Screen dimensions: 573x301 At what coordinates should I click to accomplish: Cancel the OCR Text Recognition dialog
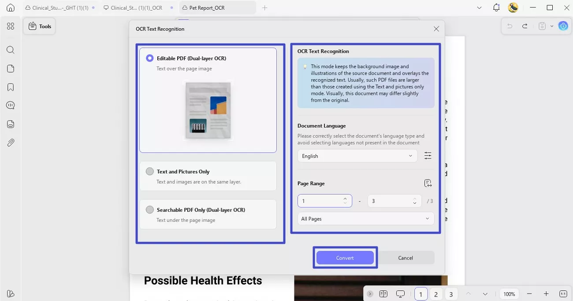tap(405, 257)
